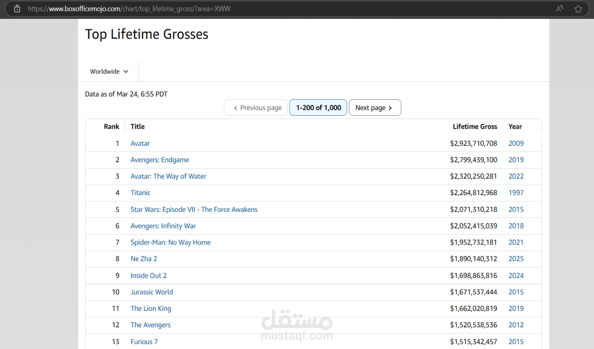Open Star Wars: The Force Awakens link

click(194, 209)
